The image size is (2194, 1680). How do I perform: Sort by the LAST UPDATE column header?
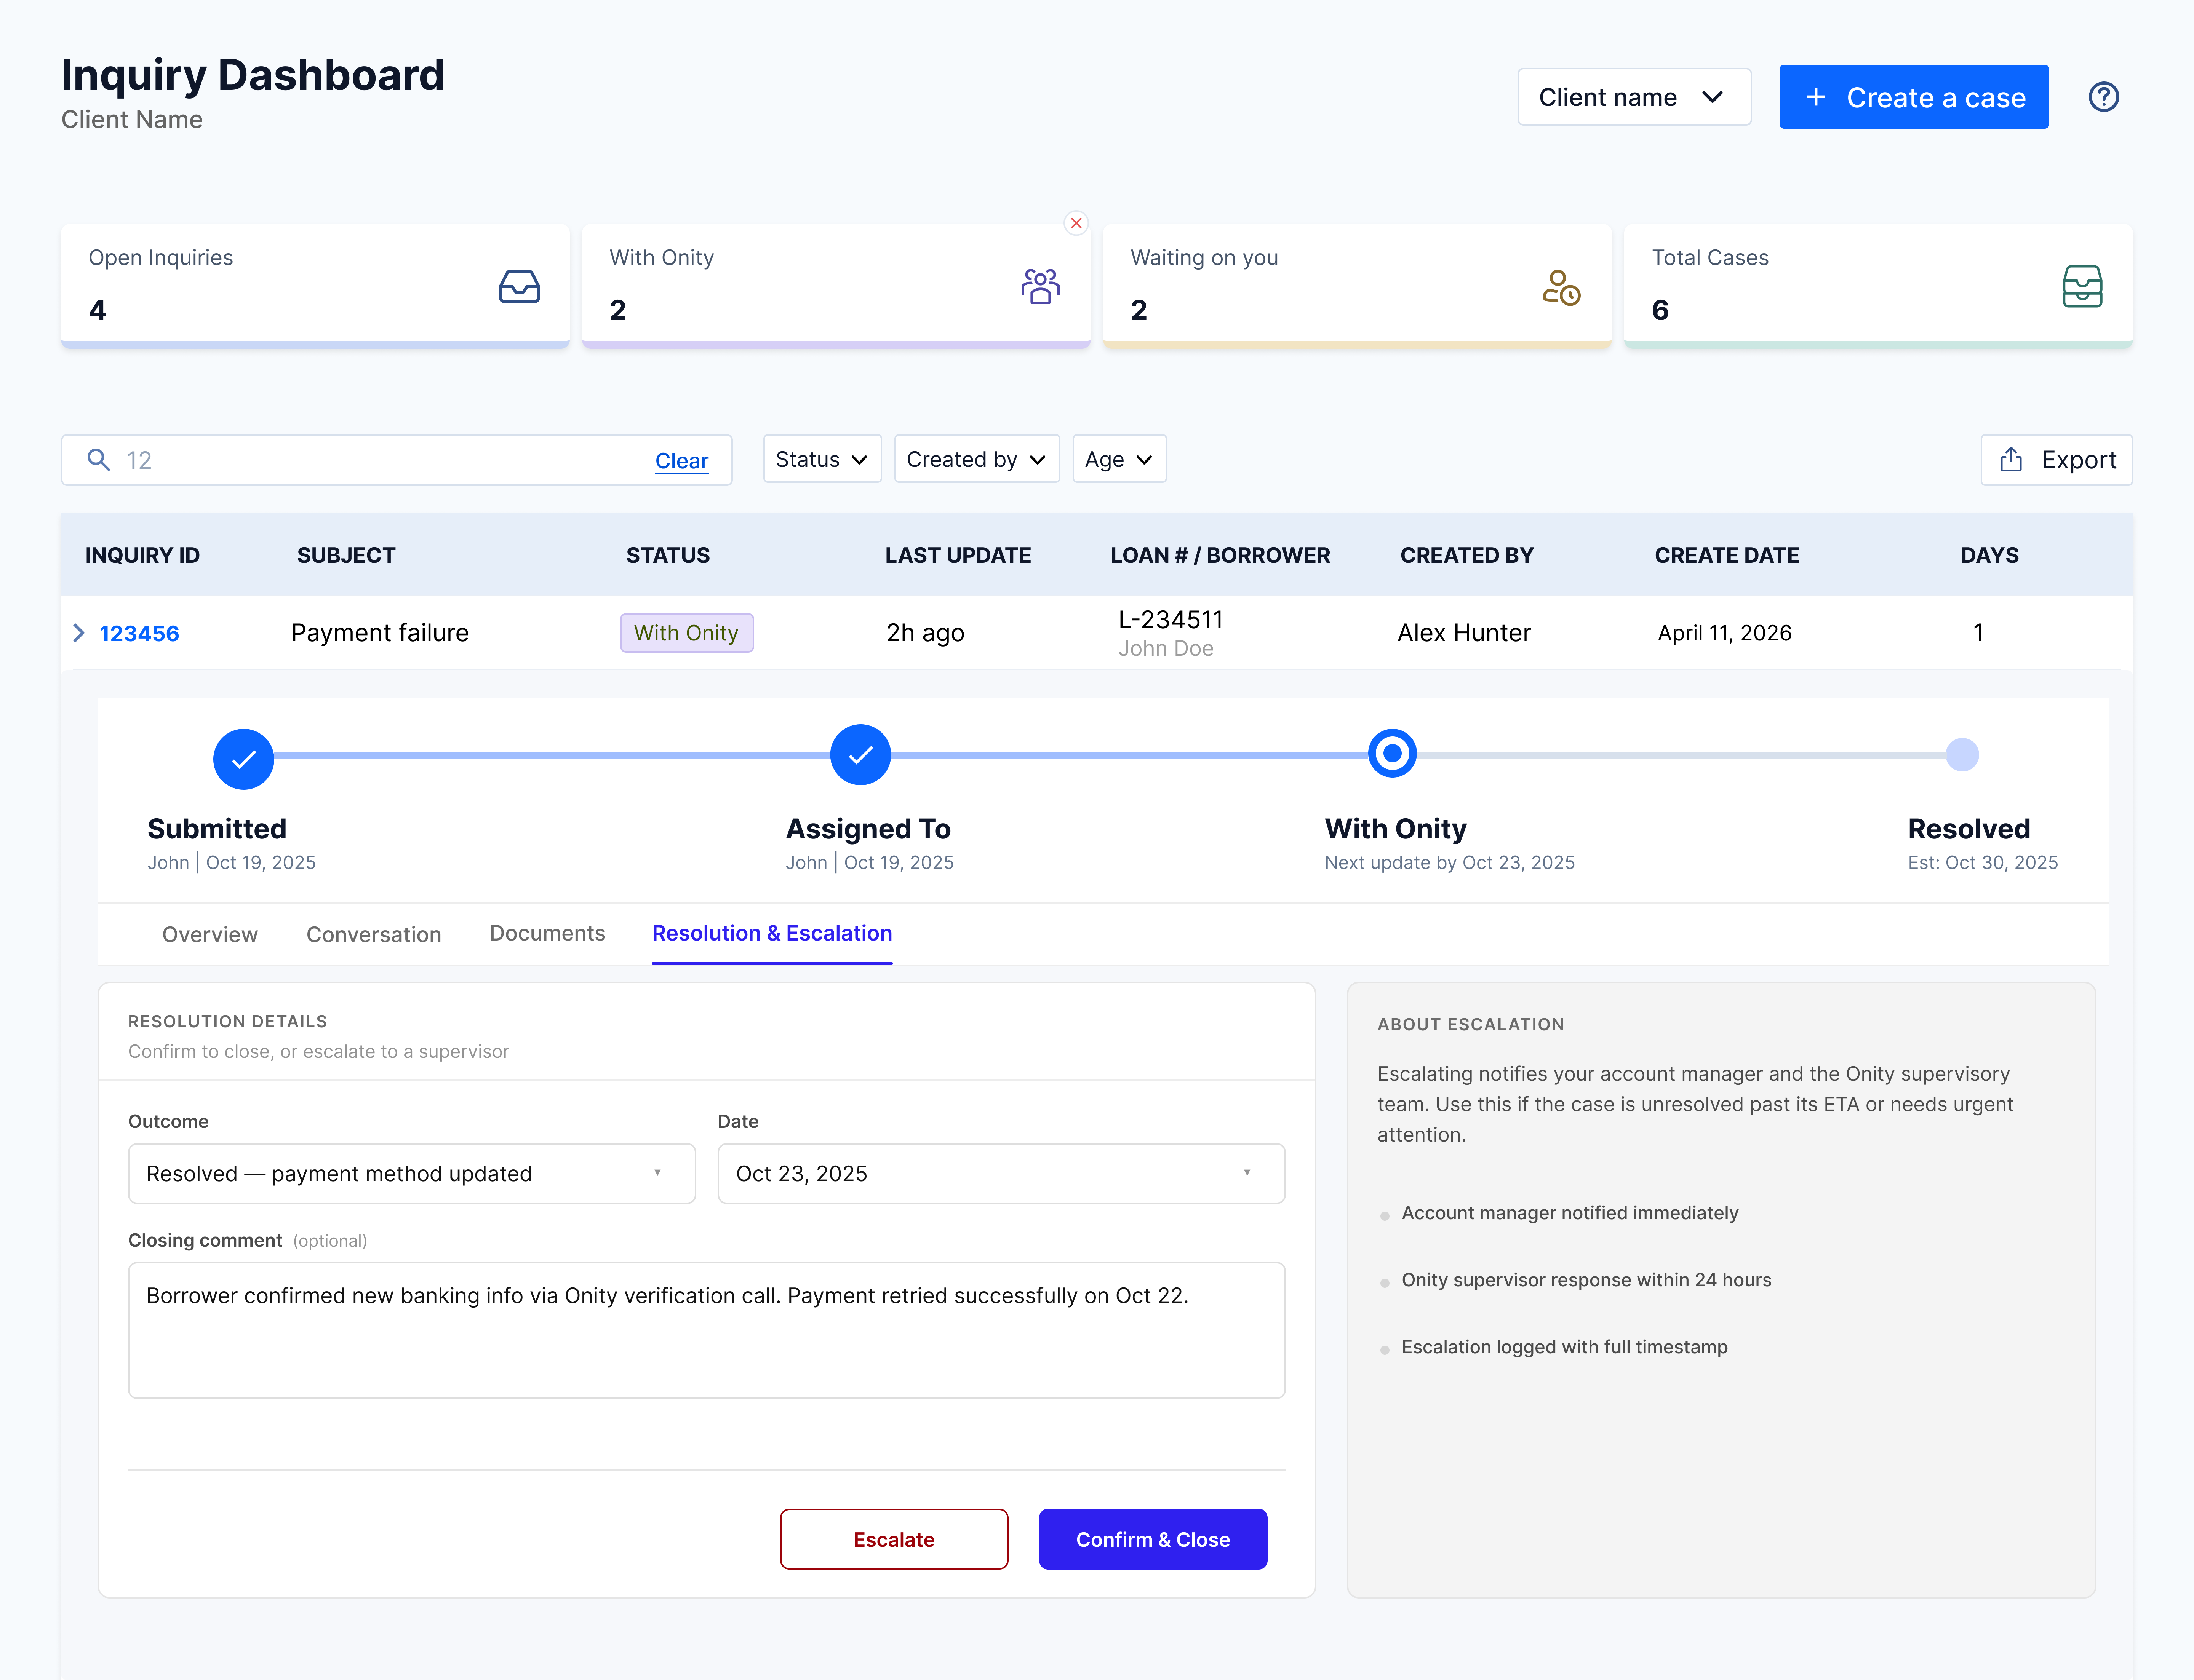(958, 555)
